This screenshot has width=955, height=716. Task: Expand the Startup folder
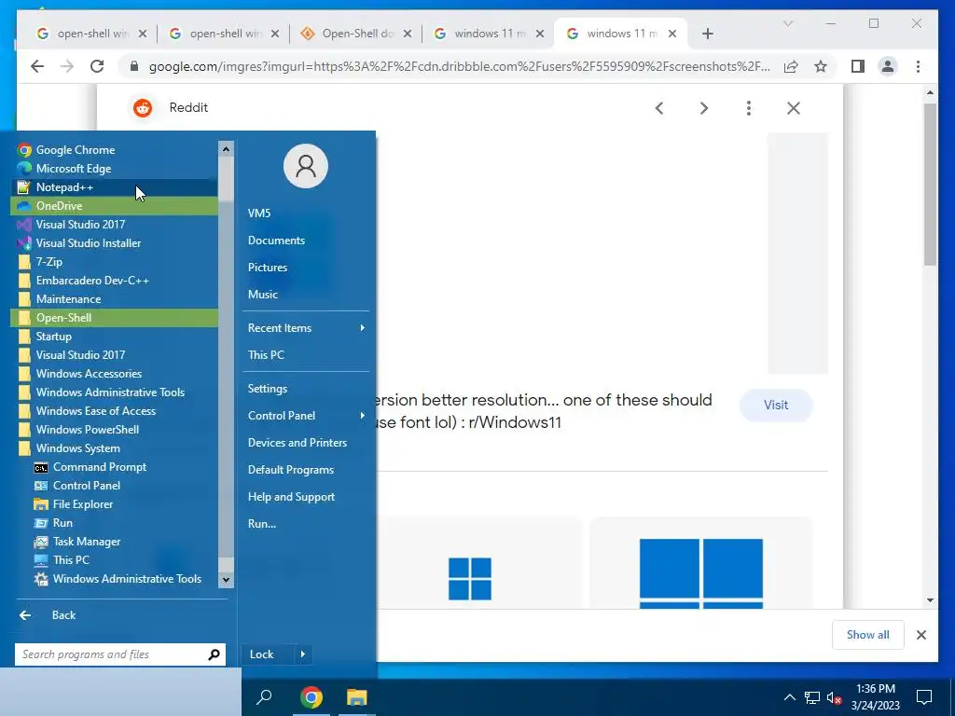(x=114, y=337)
